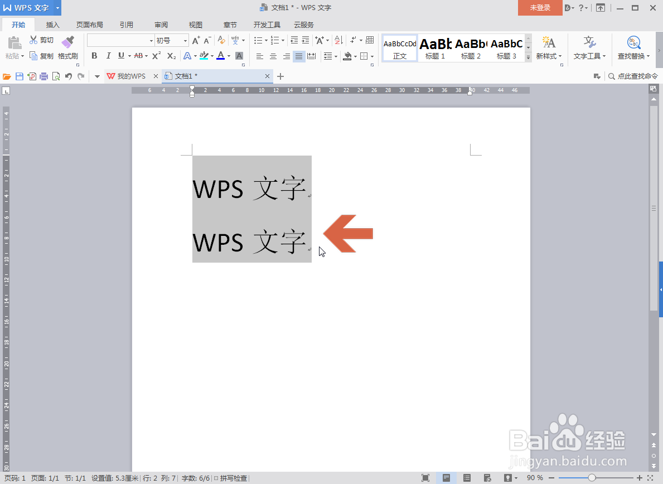Open the quick access toolbar customize arrow

point(97,76)
